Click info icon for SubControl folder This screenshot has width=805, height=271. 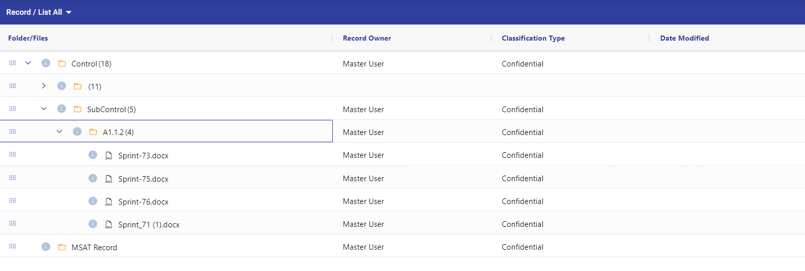(x=61, y=109)
